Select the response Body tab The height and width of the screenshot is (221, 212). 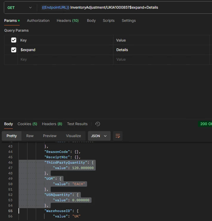pos(8,124)
